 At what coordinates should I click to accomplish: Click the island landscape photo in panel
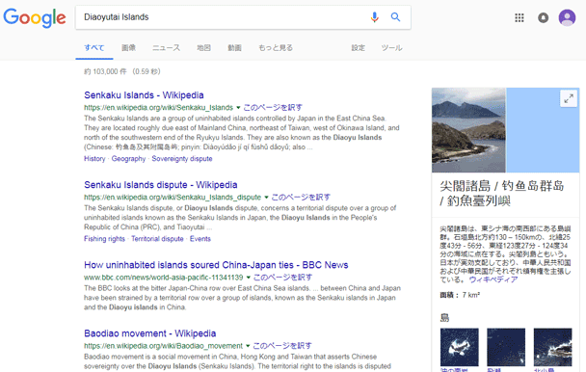pyautogui.click(x=468, y=130)
